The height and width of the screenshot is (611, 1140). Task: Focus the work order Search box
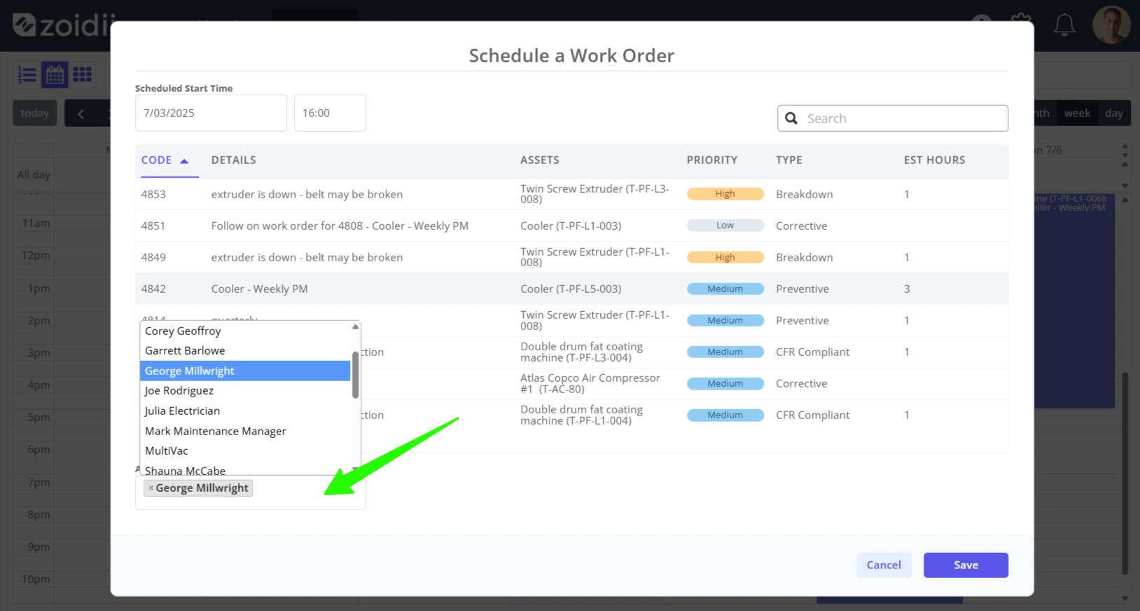tap(893, 118)
